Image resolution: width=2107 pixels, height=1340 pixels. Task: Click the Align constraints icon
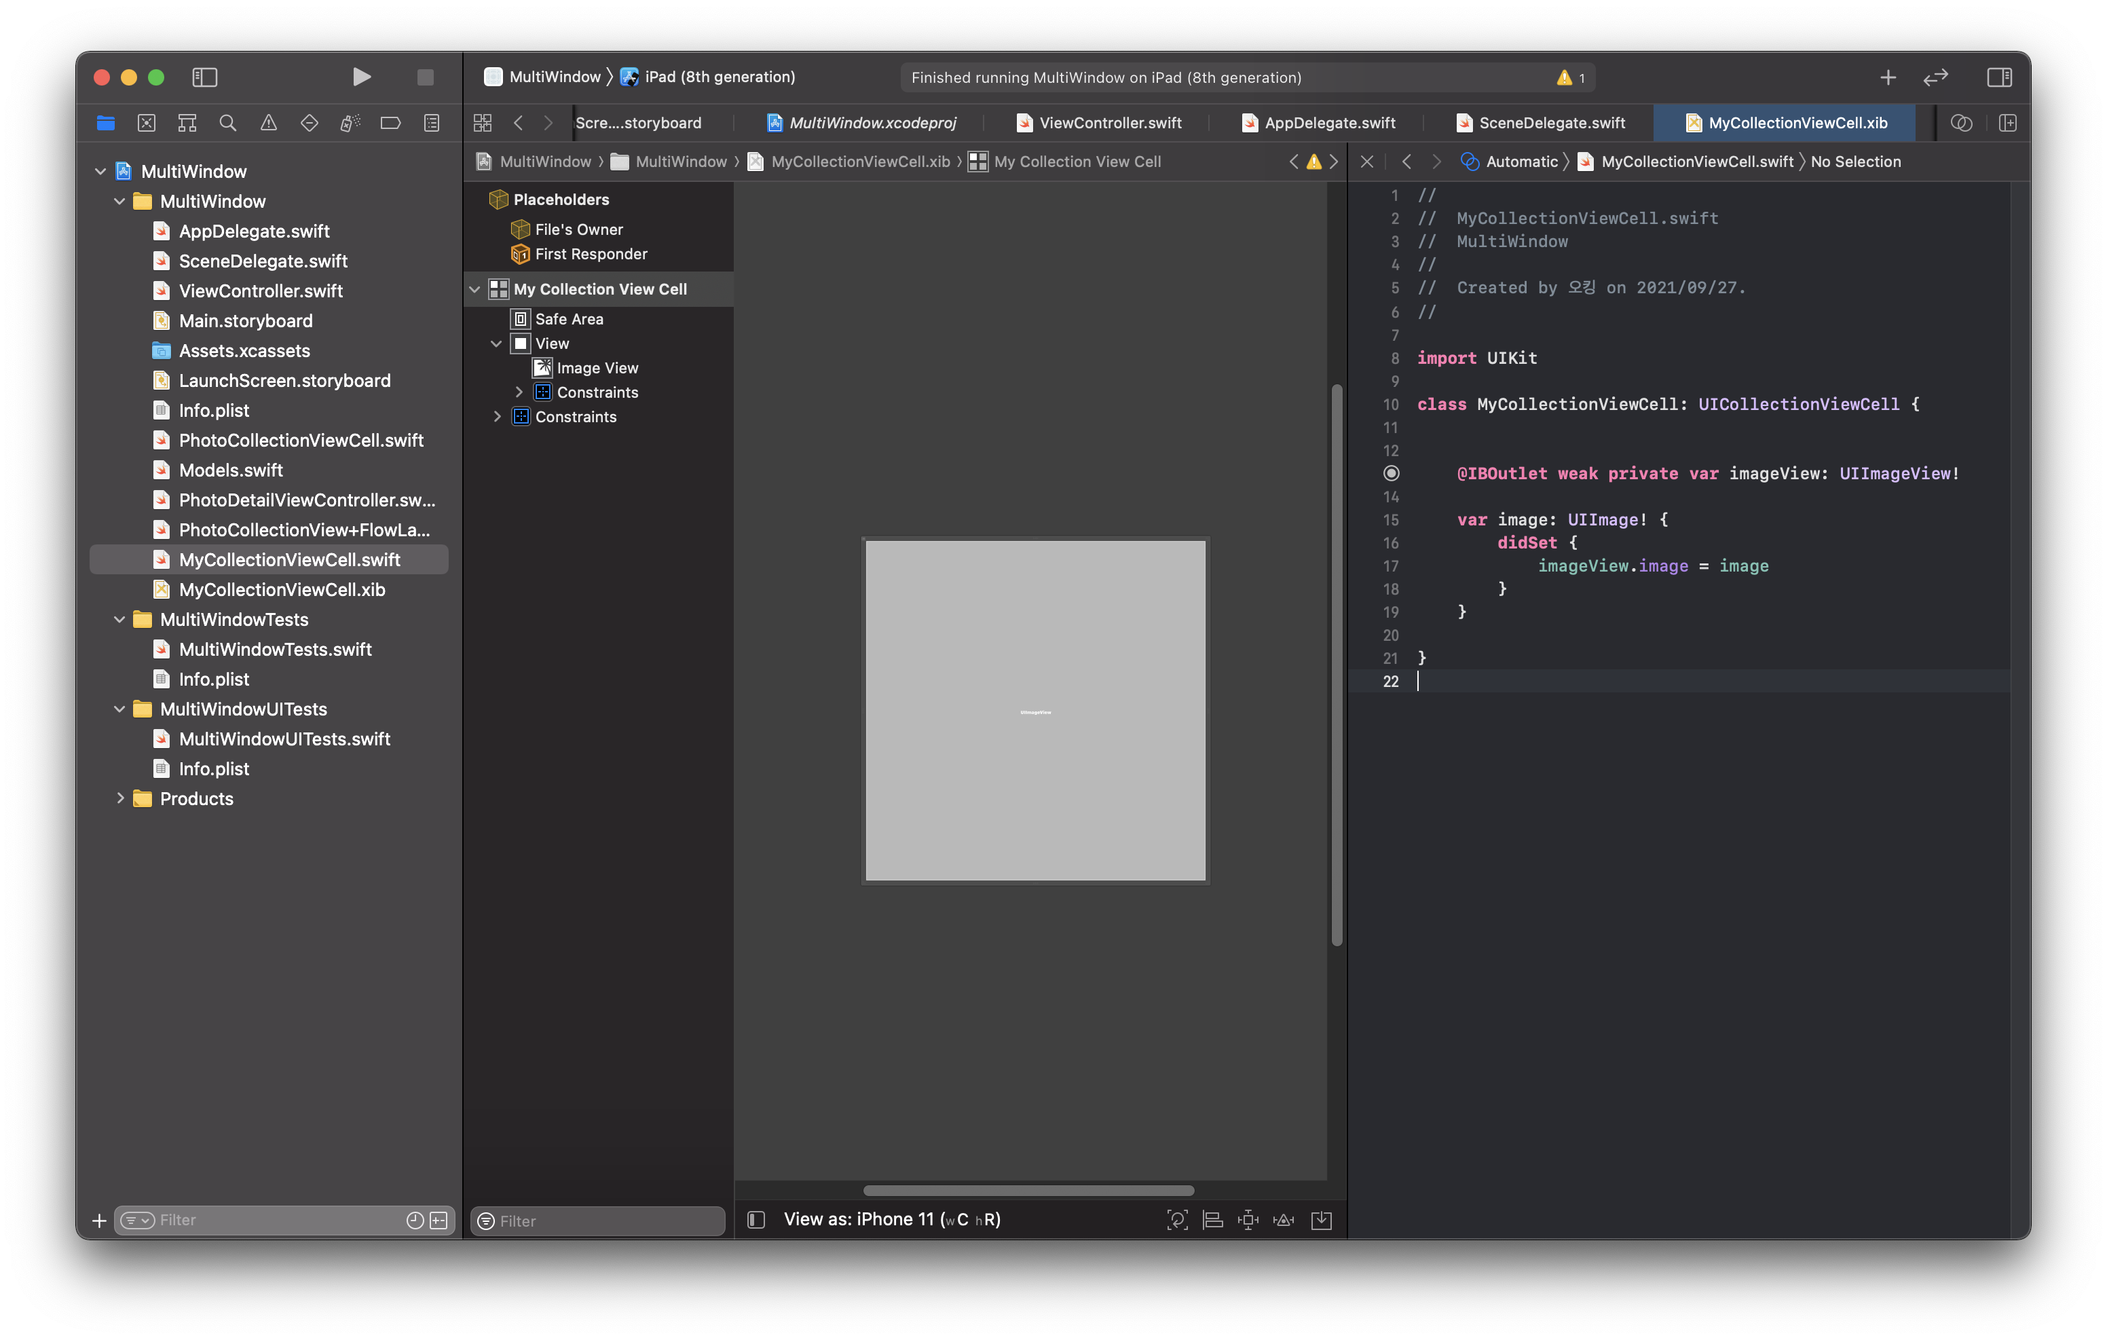point(1213,1219)
